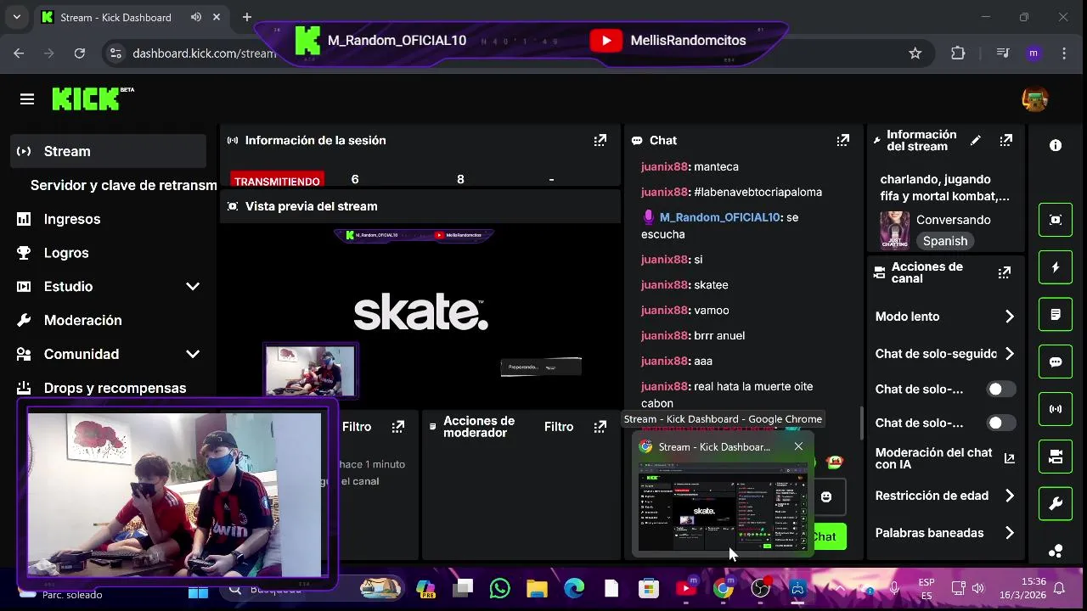Open the profile avatar in Kick header
This screenshot has height=611, width=1087.
(1034, 99)
